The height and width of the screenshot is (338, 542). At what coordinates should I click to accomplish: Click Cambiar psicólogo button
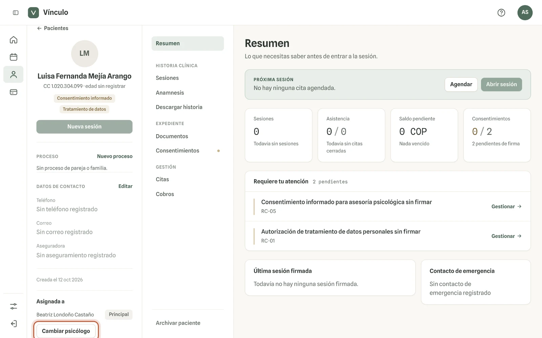(x=66, y=331)
